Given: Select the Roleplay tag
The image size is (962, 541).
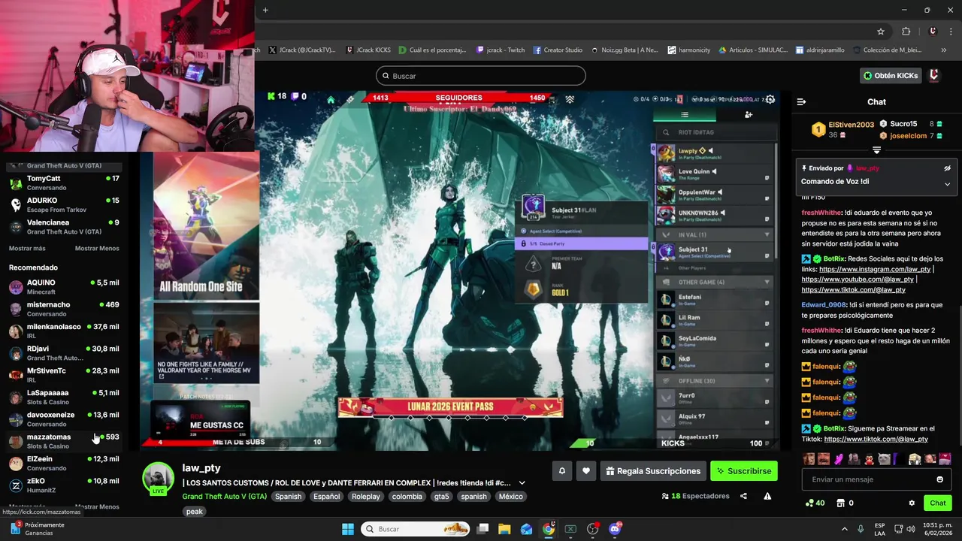Looking at the screenshot, I should pyautogui.click(x=366, y=497).
